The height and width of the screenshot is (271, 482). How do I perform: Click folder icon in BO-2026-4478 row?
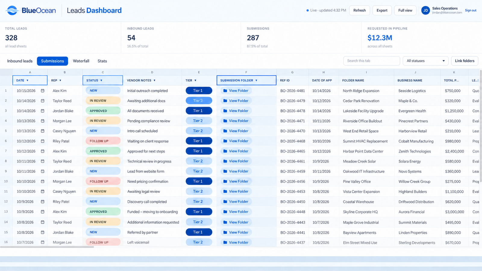(x=225, y=111)
